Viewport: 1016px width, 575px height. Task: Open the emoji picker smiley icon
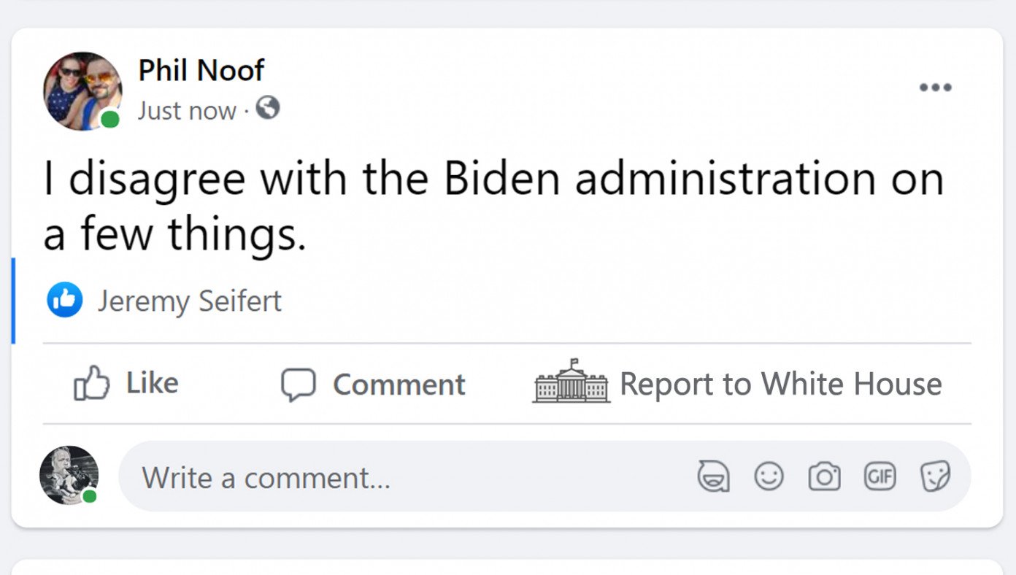769,477
